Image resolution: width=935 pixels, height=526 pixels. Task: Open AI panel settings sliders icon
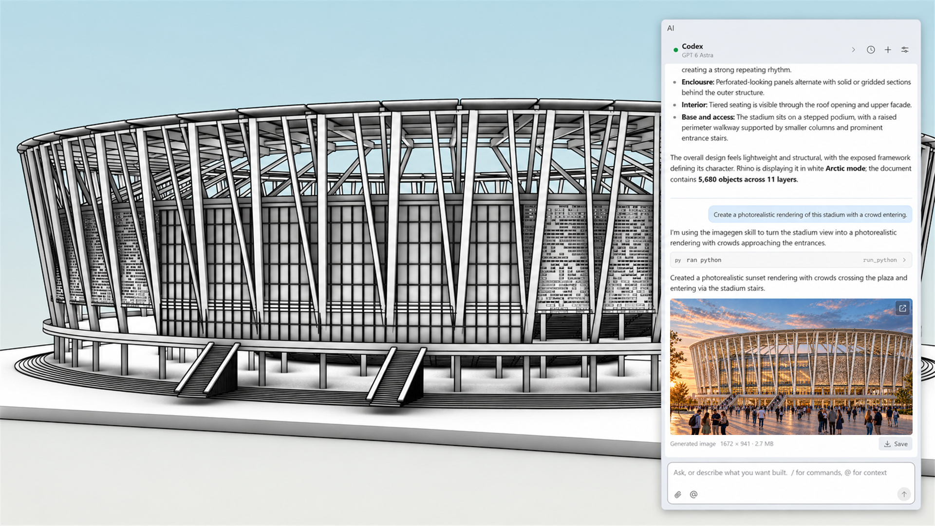coord(905,50)
